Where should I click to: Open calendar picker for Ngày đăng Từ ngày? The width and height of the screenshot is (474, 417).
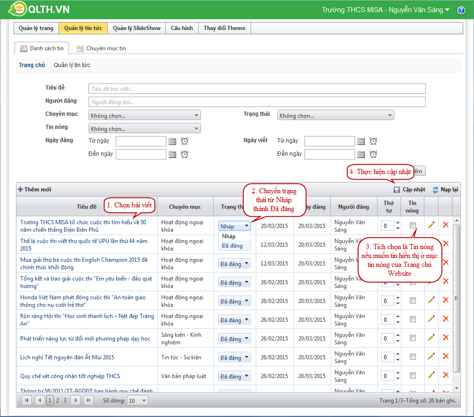pos(172,141)
